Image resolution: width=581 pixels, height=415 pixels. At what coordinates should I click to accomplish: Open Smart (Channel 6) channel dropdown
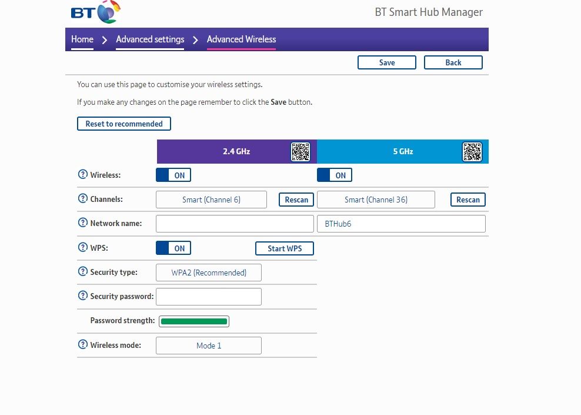[x=211, y=200]
